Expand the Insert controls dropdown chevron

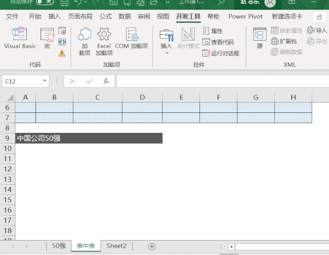pos(167,53)
